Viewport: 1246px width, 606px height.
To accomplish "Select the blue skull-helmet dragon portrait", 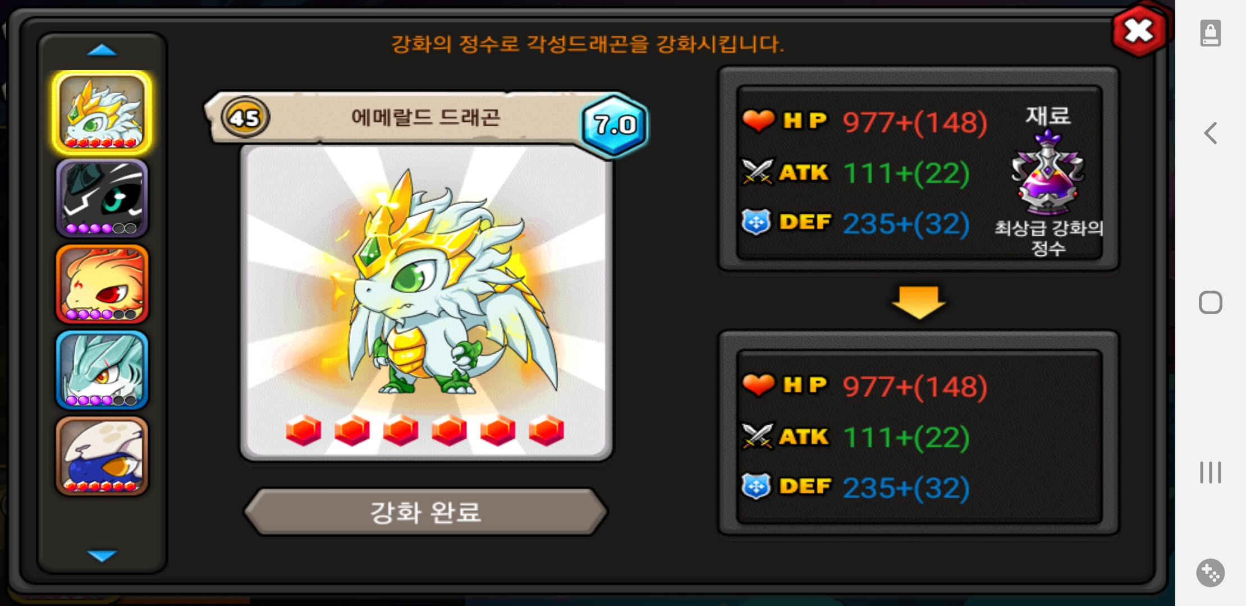I will (x=102, y=456).
